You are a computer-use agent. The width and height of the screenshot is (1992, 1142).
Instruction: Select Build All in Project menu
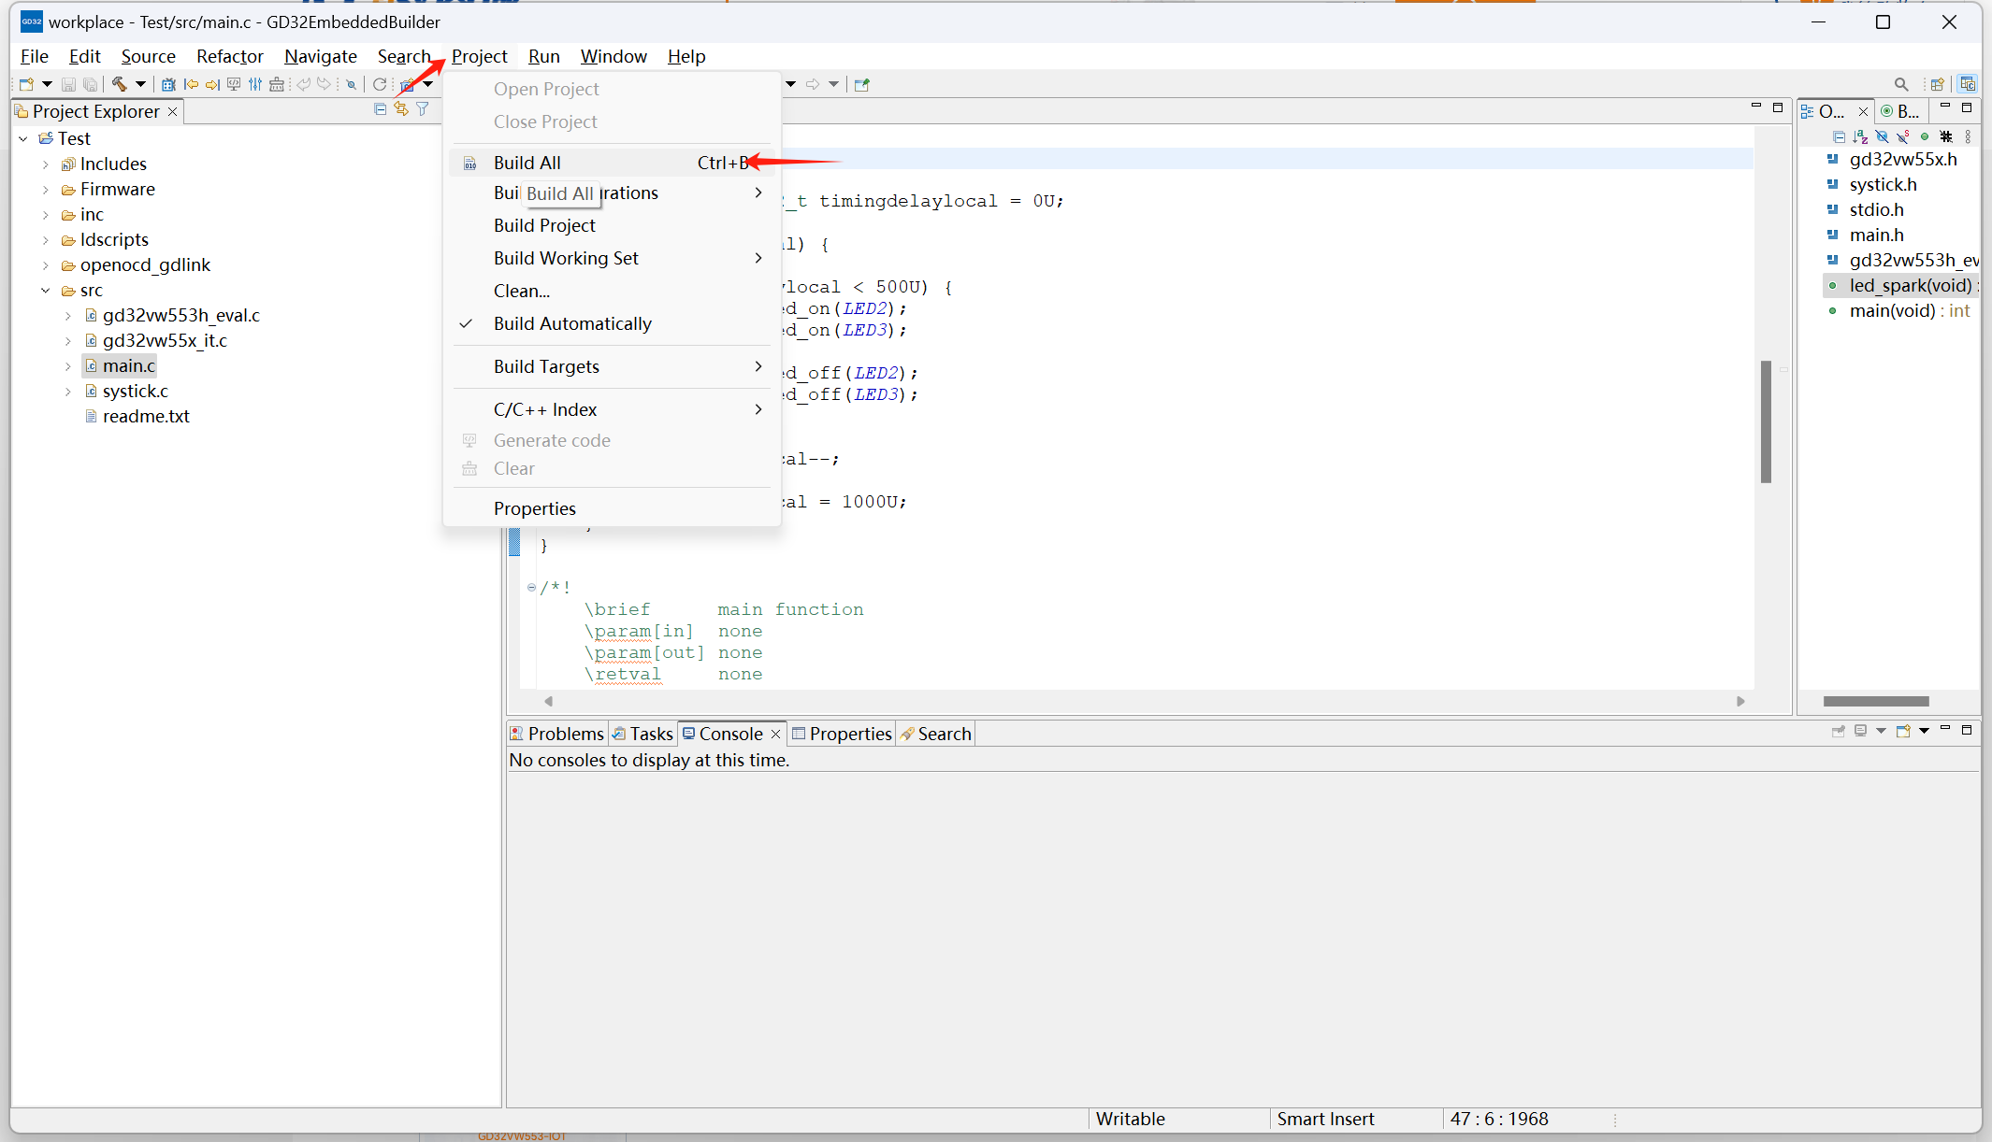point(527,163)
